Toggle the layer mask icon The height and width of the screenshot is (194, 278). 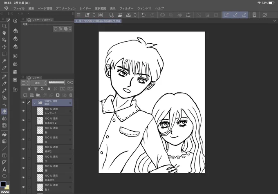[x=58, y=95]
